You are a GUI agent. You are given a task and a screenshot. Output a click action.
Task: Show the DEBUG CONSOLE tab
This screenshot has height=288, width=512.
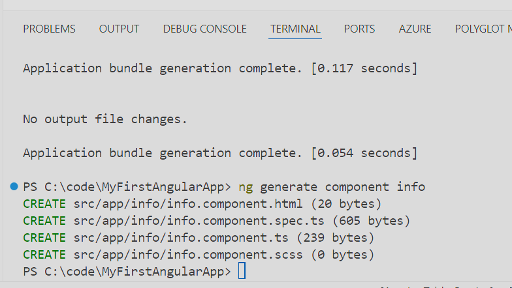coord(204,29)
